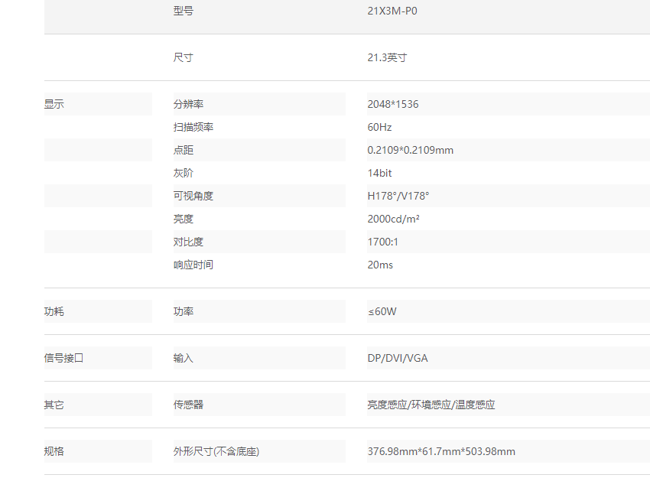Click the 亮度 label
Viewport: 650px width, 491px height.
(184, 219)
